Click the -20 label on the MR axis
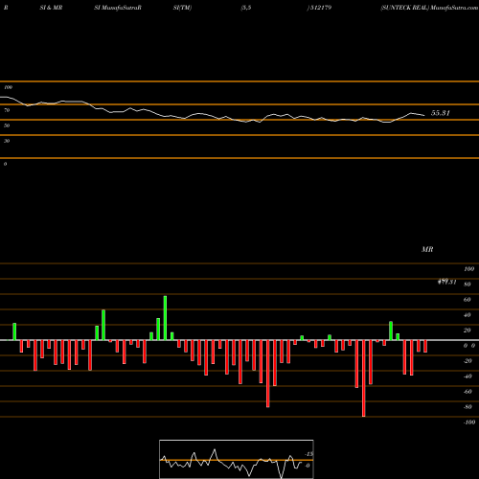This screenshot has width=479, height=479. [x=468, y=361]
